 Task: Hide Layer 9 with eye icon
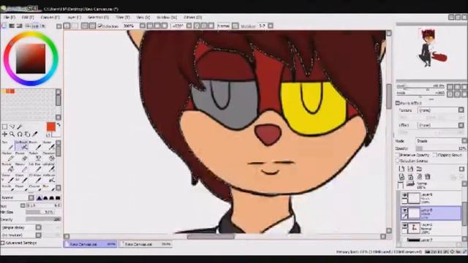click(404, 195)
